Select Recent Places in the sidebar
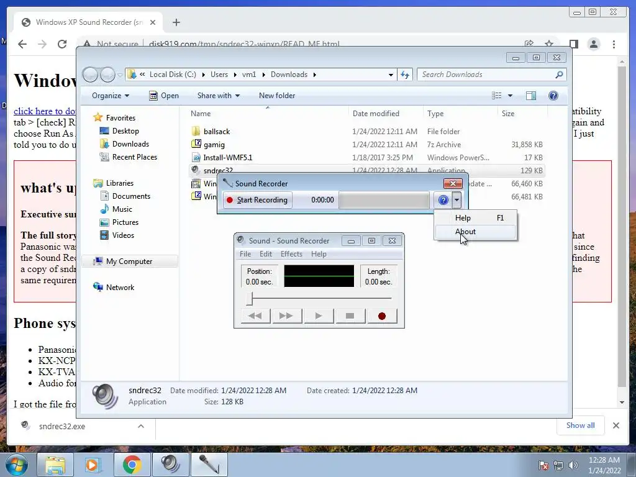Image resolution: width=636 pixels, height=477 pixels. [x=134, y=157]
